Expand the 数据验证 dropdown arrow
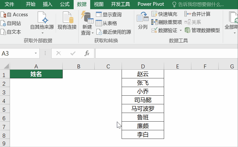Screen dimensions: 238x147 coord(181,30)
